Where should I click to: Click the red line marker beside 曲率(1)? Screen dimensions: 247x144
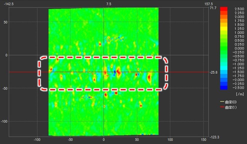pos(222,107)
